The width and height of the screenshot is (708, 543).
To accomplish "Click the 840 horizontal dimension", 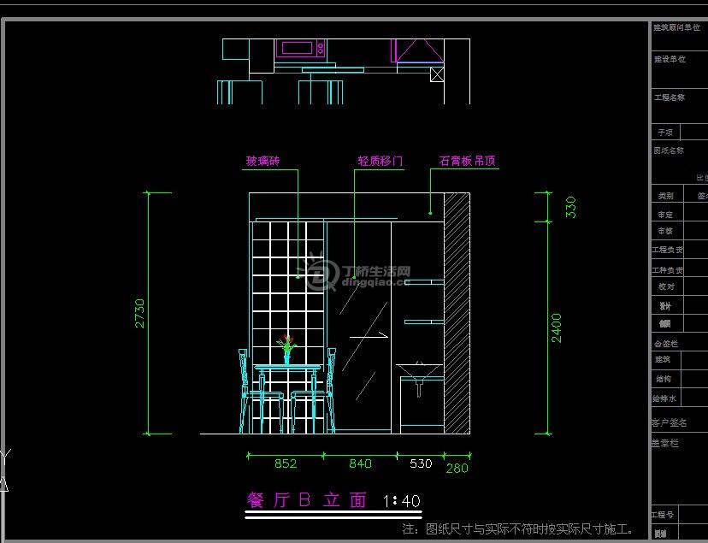I will click(x=360, y=464).
